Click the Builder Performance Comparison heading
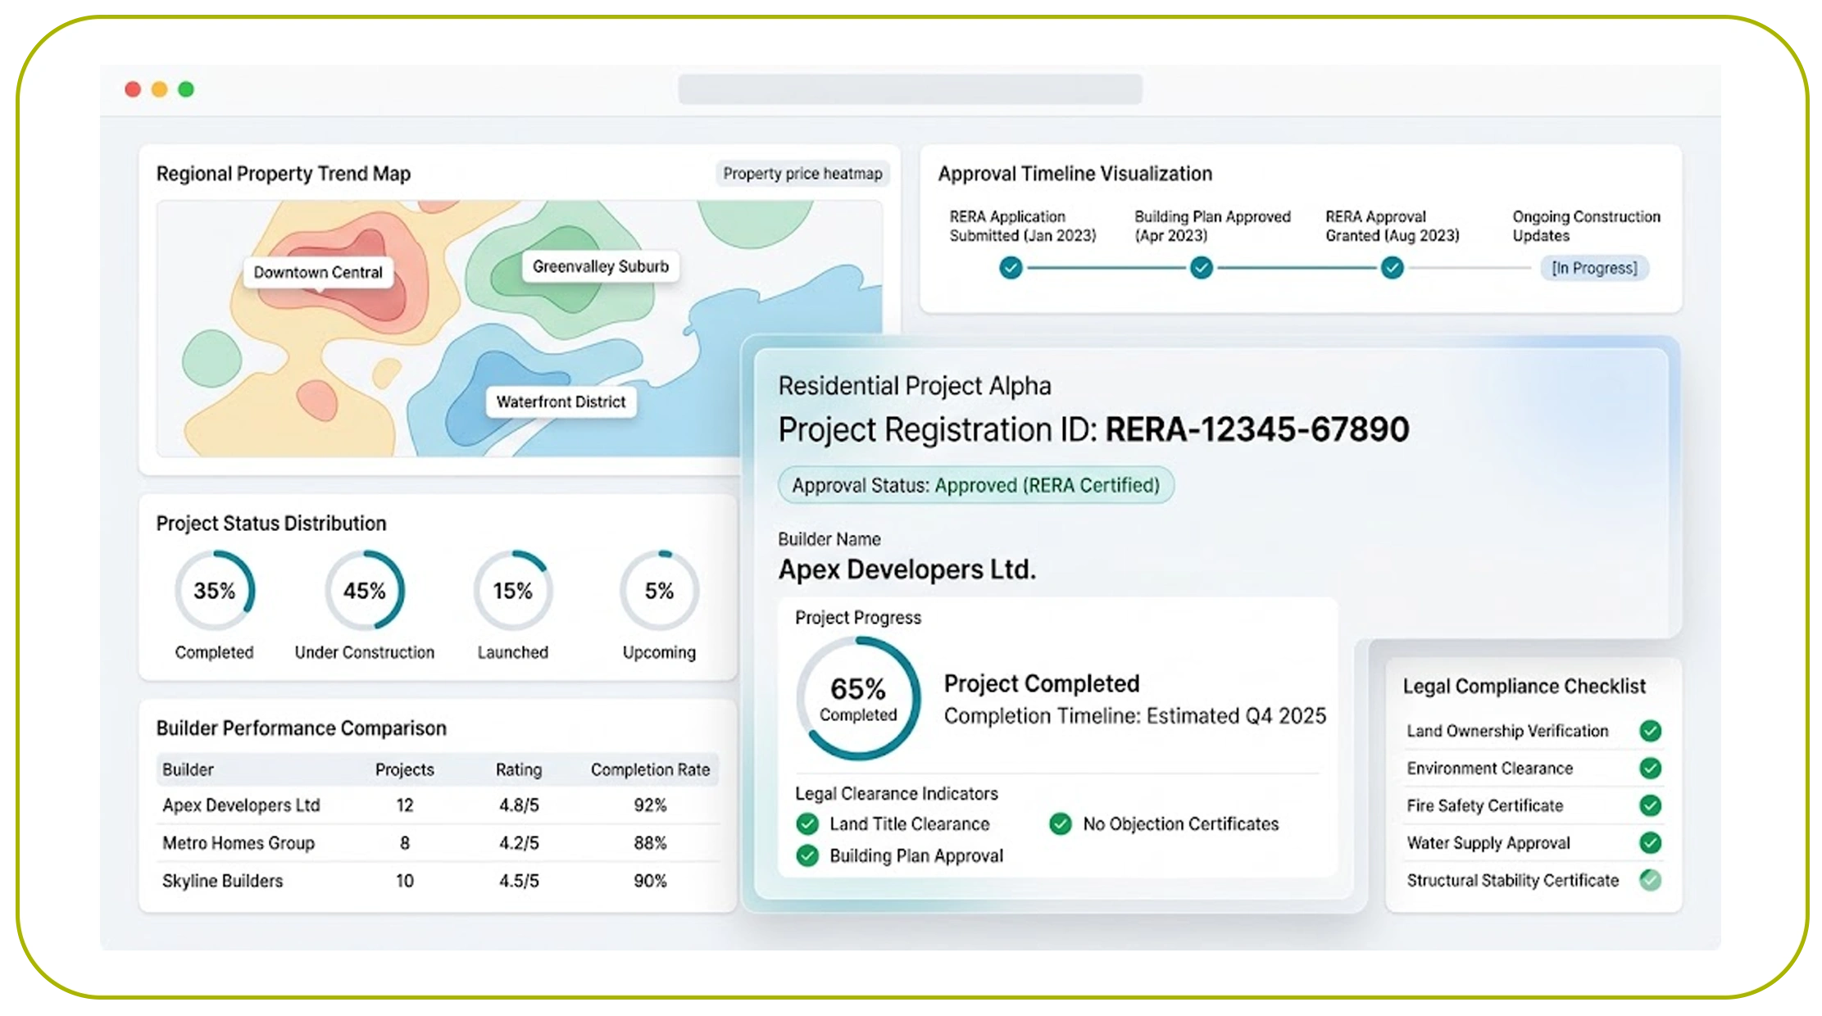Viewport: 1822px width, 1016px height. click(x=301, y=728)
